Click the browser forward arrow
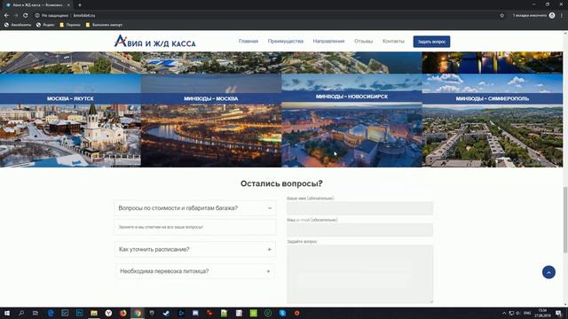 (x=16, y=16)
